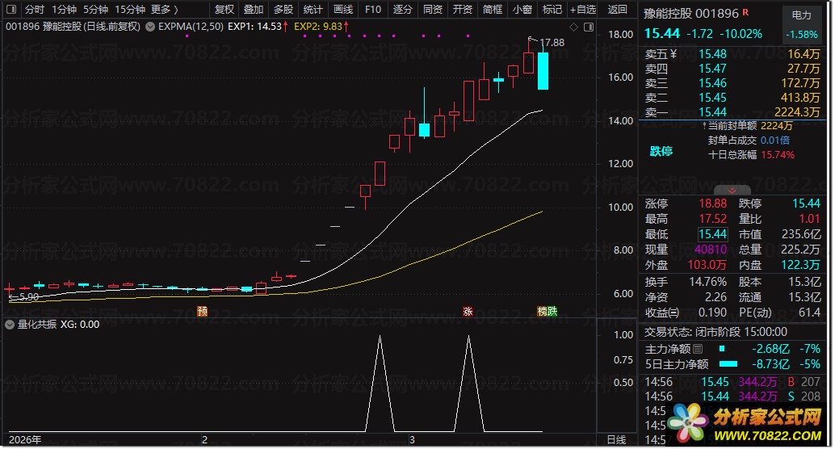Click the red R margin-trading icon
The width and height of the screenshot is (835, 449).
745,12
